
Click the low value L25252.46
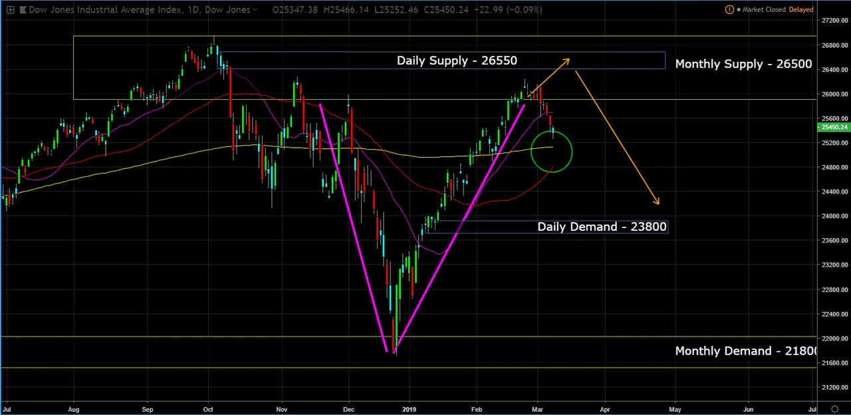pos(395,9)
